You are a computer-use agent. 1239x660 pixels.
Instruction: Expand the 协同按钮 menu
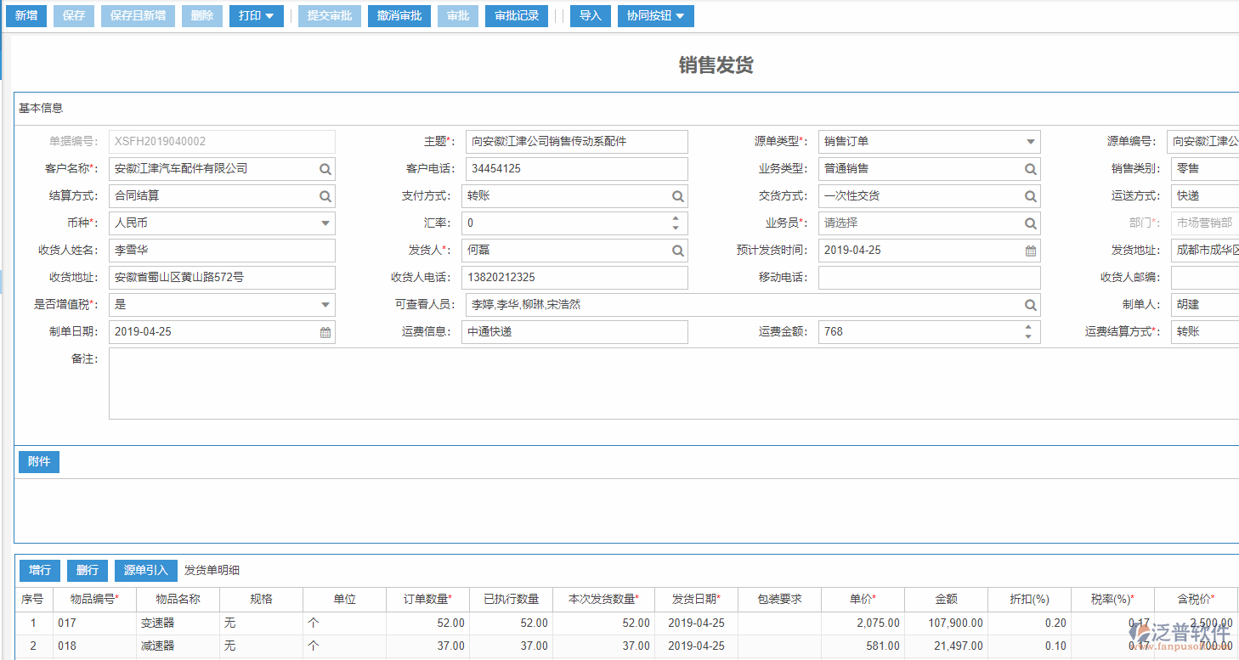pos(655,15)
